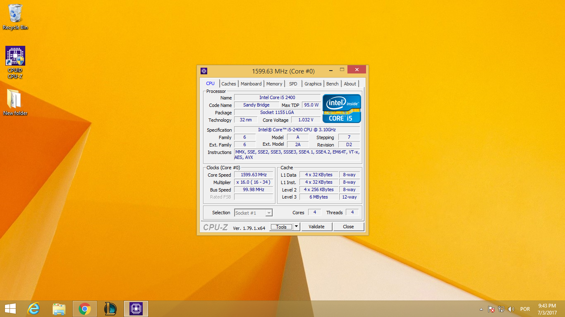Image resolution: width=565 pixels, height=317 pixels.
Task: Click the instructions list MMX, SSE, SSE2
Action: tap(297, 154)
